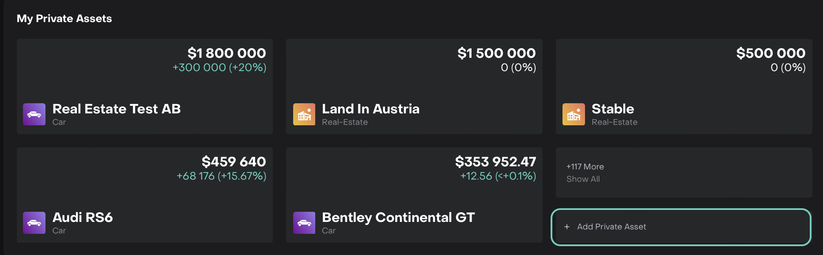The width and height of the screenshot is (823, 255).
Task: Open the Real Estate Test AB asset title
Action: pyautogui.click(x=117, y=109)
